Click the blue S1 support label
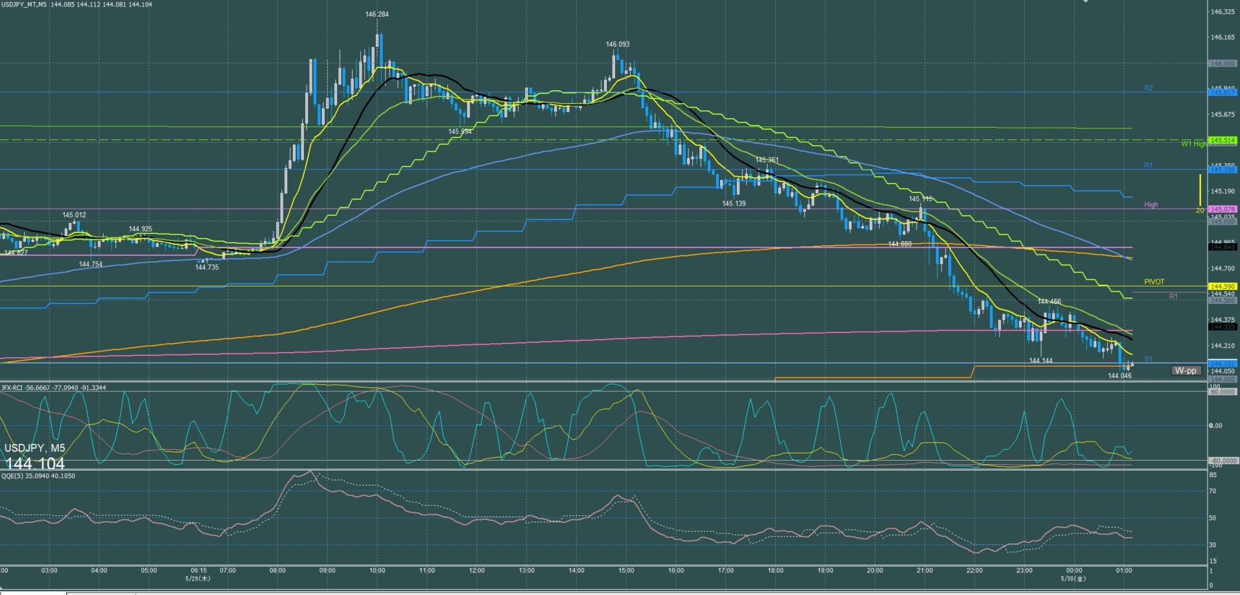The height and width of the screenshot is (595, 1240). pos(1148,359)
